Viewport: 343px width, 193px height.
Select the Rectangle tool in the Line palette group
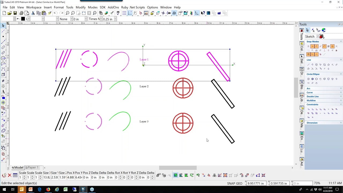(325, 65)
